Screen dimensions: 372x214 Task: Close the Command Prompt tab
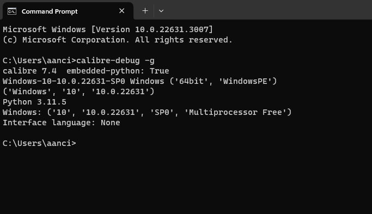click(x=121, y=11)
